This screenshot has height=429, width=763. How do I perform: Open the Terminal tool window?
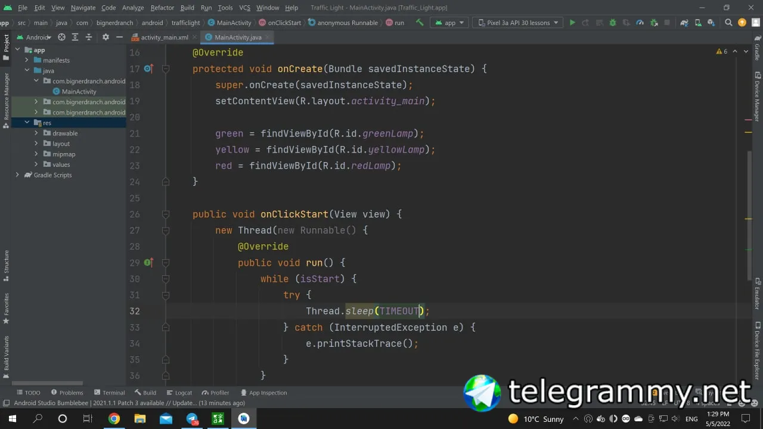click(x=109, y=393)
